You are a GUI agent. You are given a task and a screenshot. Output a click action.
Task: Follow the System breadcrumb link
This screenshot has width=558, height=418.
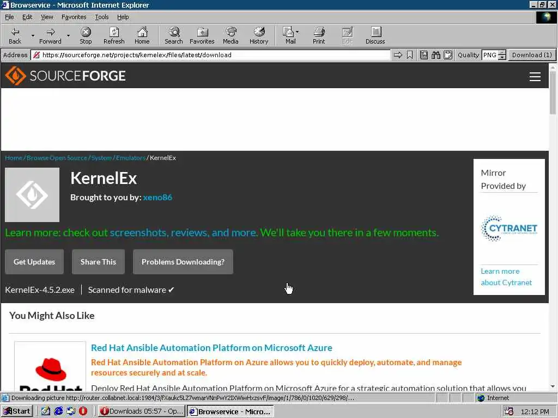[101, 158]
